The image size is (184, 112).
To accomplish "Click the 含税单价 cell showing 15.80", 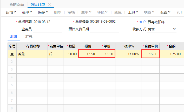I will coord(150,54).
